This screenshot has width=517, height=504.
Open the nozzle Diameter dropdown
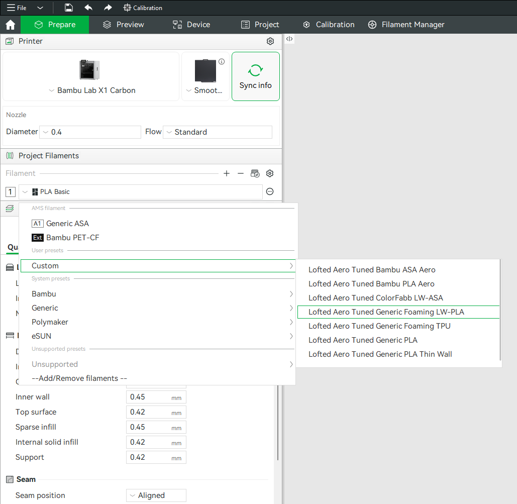click(90, 132)
